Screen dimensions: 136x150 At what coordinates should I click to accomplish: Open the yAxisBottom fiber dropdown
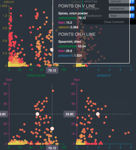tap(121, 16)
